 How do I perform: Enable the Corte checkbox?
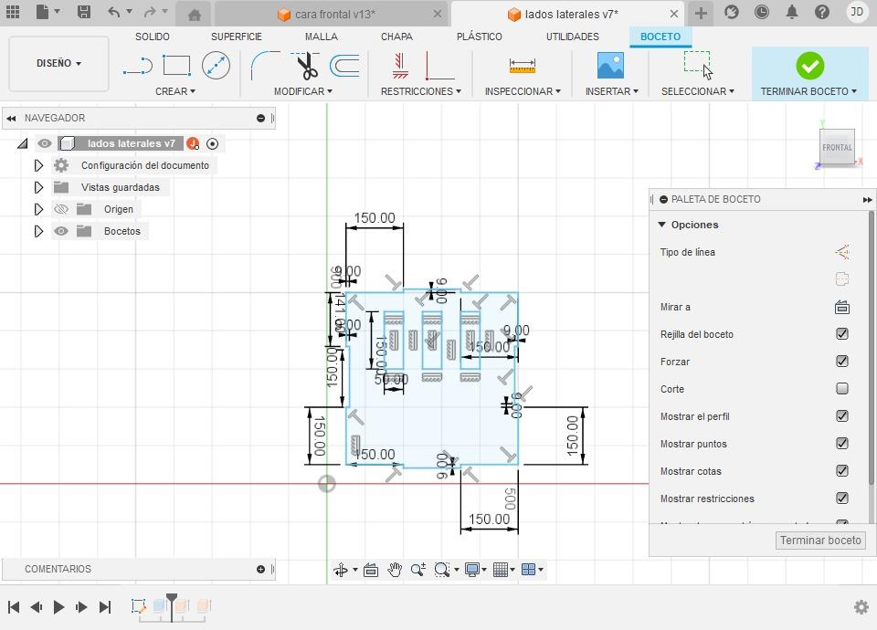842,389
